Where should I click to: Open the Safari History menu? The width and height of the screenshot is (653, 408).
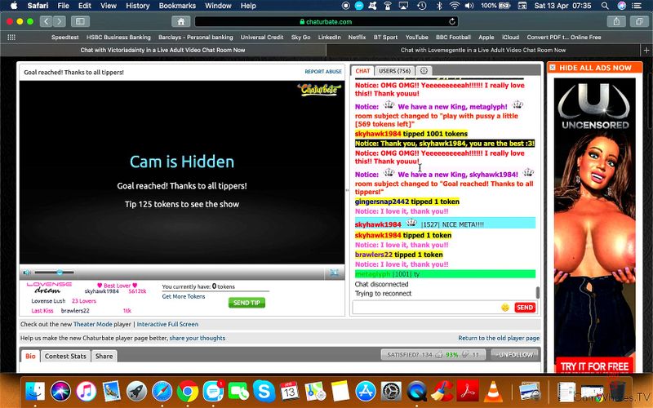click(x=137, y=6)
